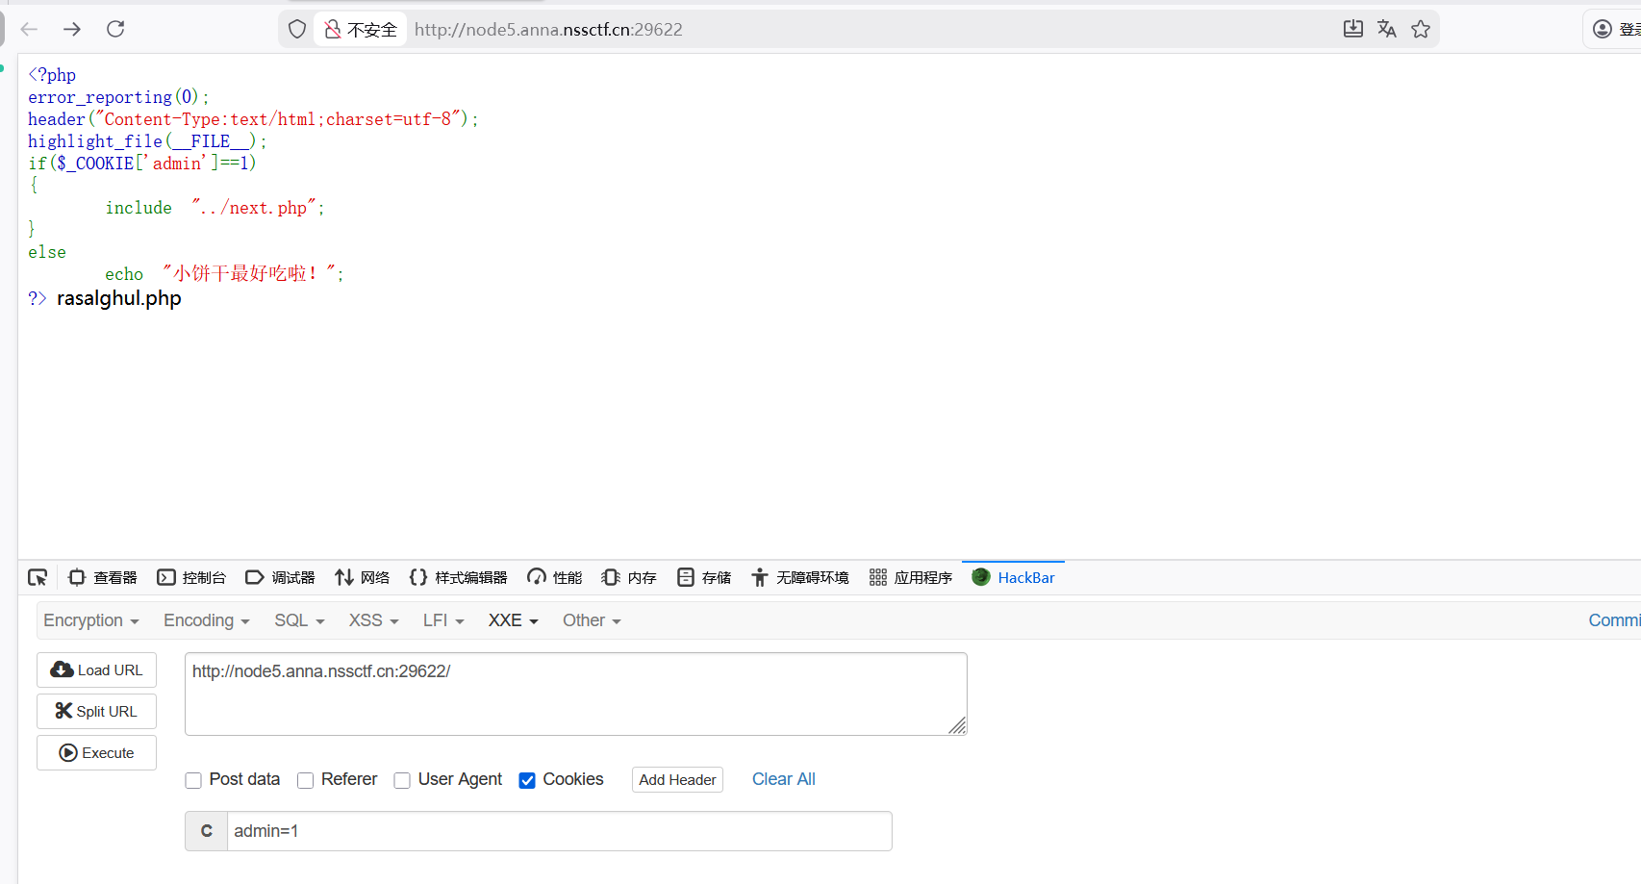Screen dimensions: 1641x884
Task: Click the forward navigation arrow
Action: point(72,29)
